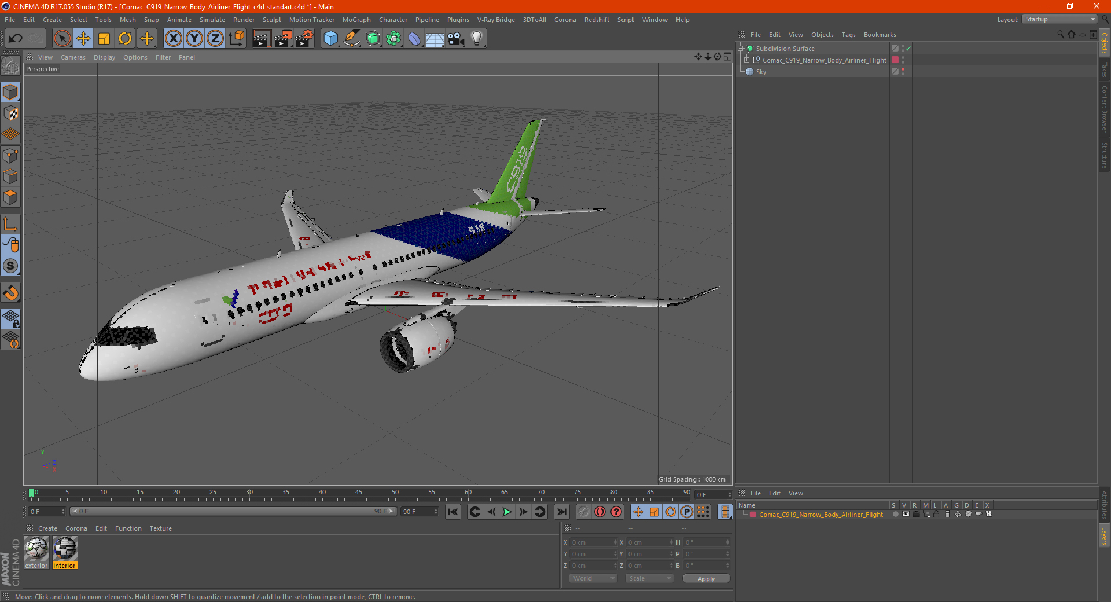Image resolution: width=1111 pixels, height=602 pixels.
Task: Toggle Y axis lock
Action: (194, 39)
